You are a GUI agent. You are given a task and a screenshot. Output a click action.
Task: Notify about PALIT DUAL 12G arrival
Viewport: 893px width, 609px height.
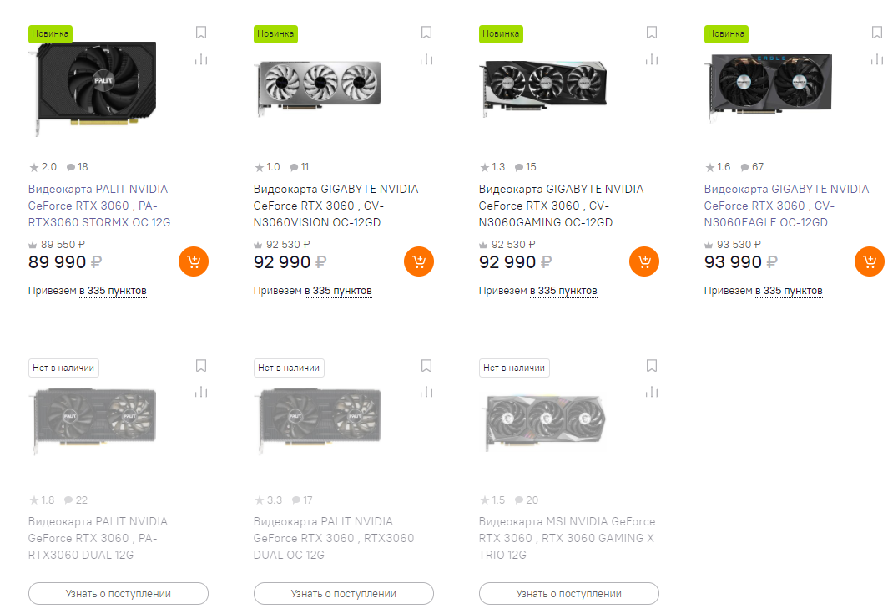click(x=119, y=594)
